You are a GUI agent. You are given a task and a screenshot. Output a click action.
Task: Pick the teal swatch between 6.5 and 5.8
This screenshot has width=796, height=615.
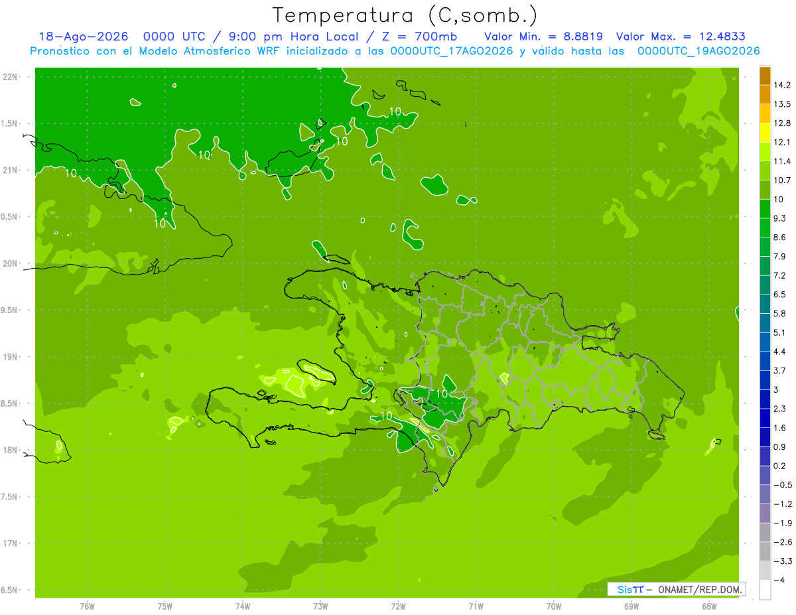pyautogui.click(x=765, y=304)
